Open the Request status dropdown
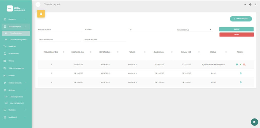Viewport: 260px width, 128px height. (194, 30)
